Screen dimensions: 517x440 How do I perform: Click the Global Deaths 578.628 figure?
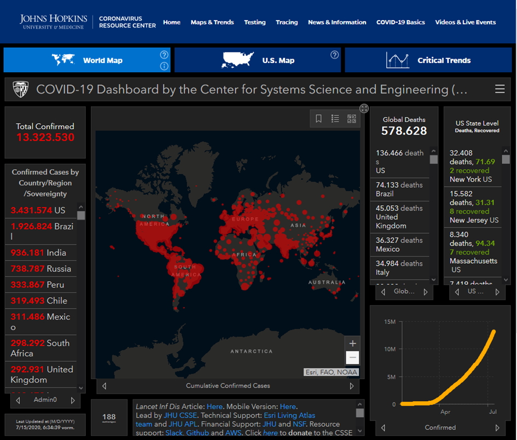404,131
